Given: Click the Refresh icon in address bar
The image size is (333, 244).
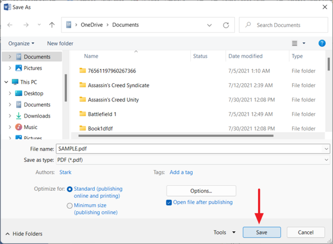Looking at the screenshot, I should click(226, 25).
